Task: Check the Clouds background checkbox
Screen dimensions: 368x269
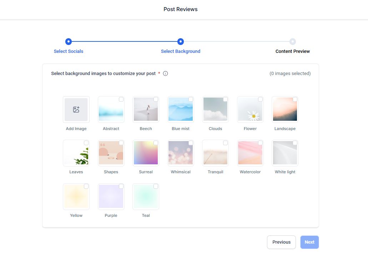Action: coord(225,99)
